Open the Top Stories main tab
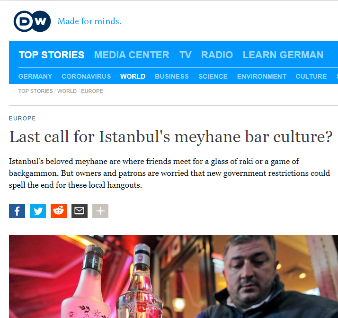Screen dimensions: 338x318 [52, 55]
